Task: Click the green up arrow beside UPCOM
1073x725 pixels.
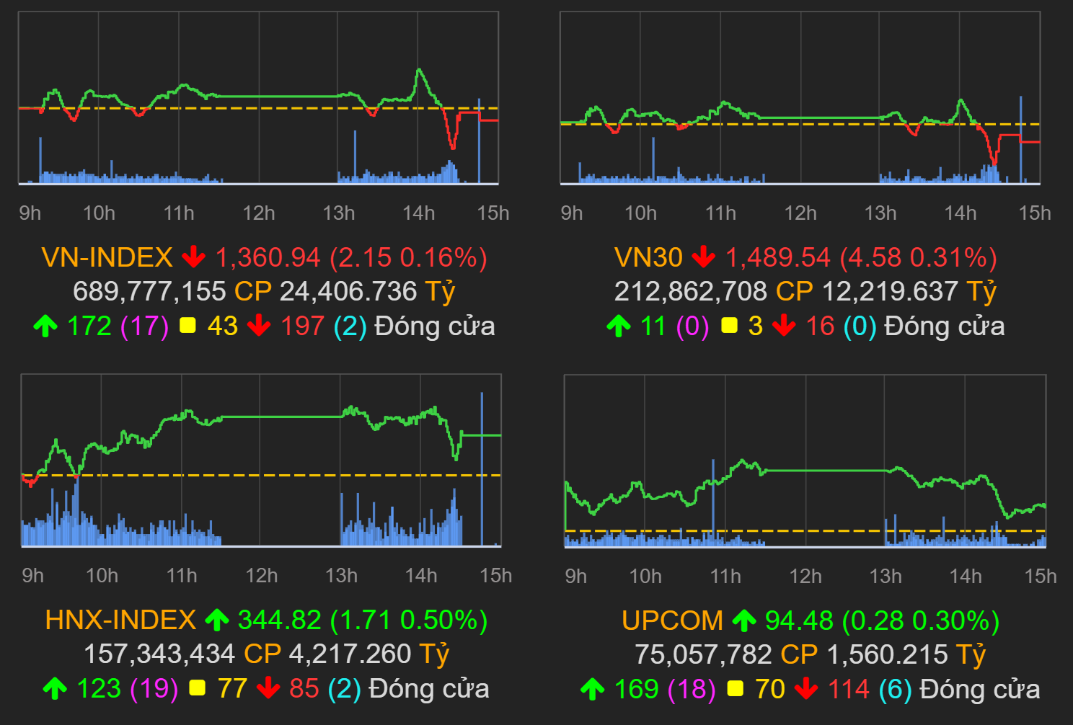Action: click(744, 621)
